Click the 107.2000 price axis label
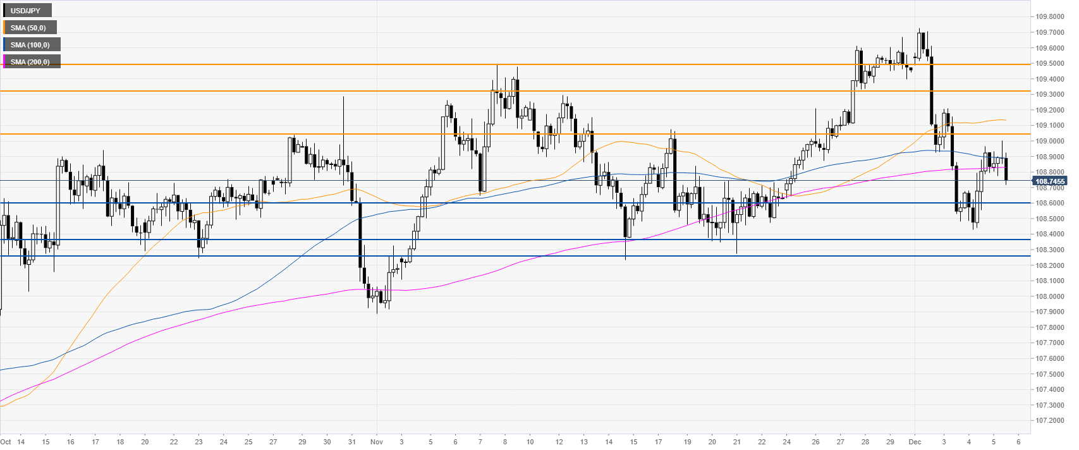The width and height of the screenshot is (1079, 450). 1048,420
